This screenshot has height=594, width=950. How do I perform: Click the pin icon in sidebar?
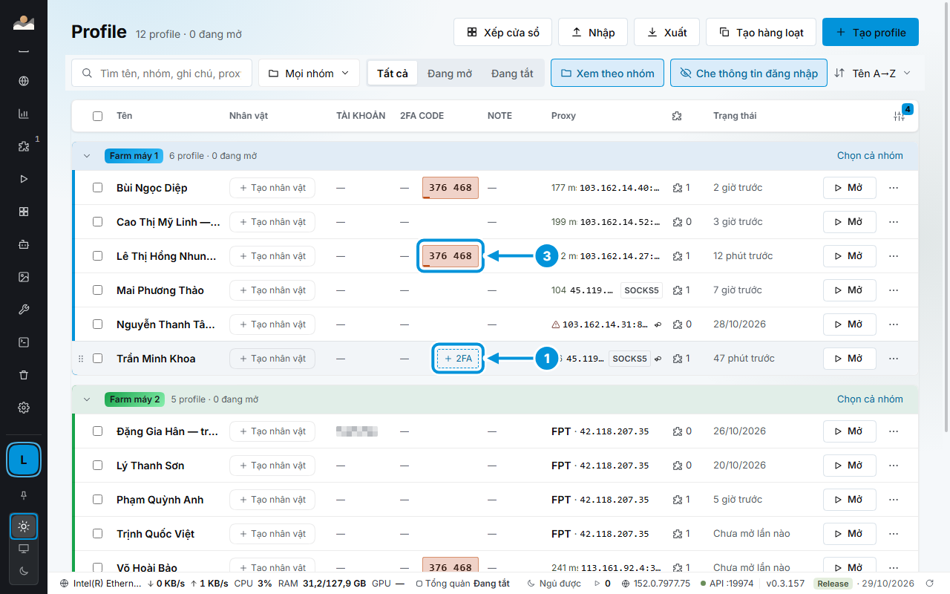(x=24, y=495)
